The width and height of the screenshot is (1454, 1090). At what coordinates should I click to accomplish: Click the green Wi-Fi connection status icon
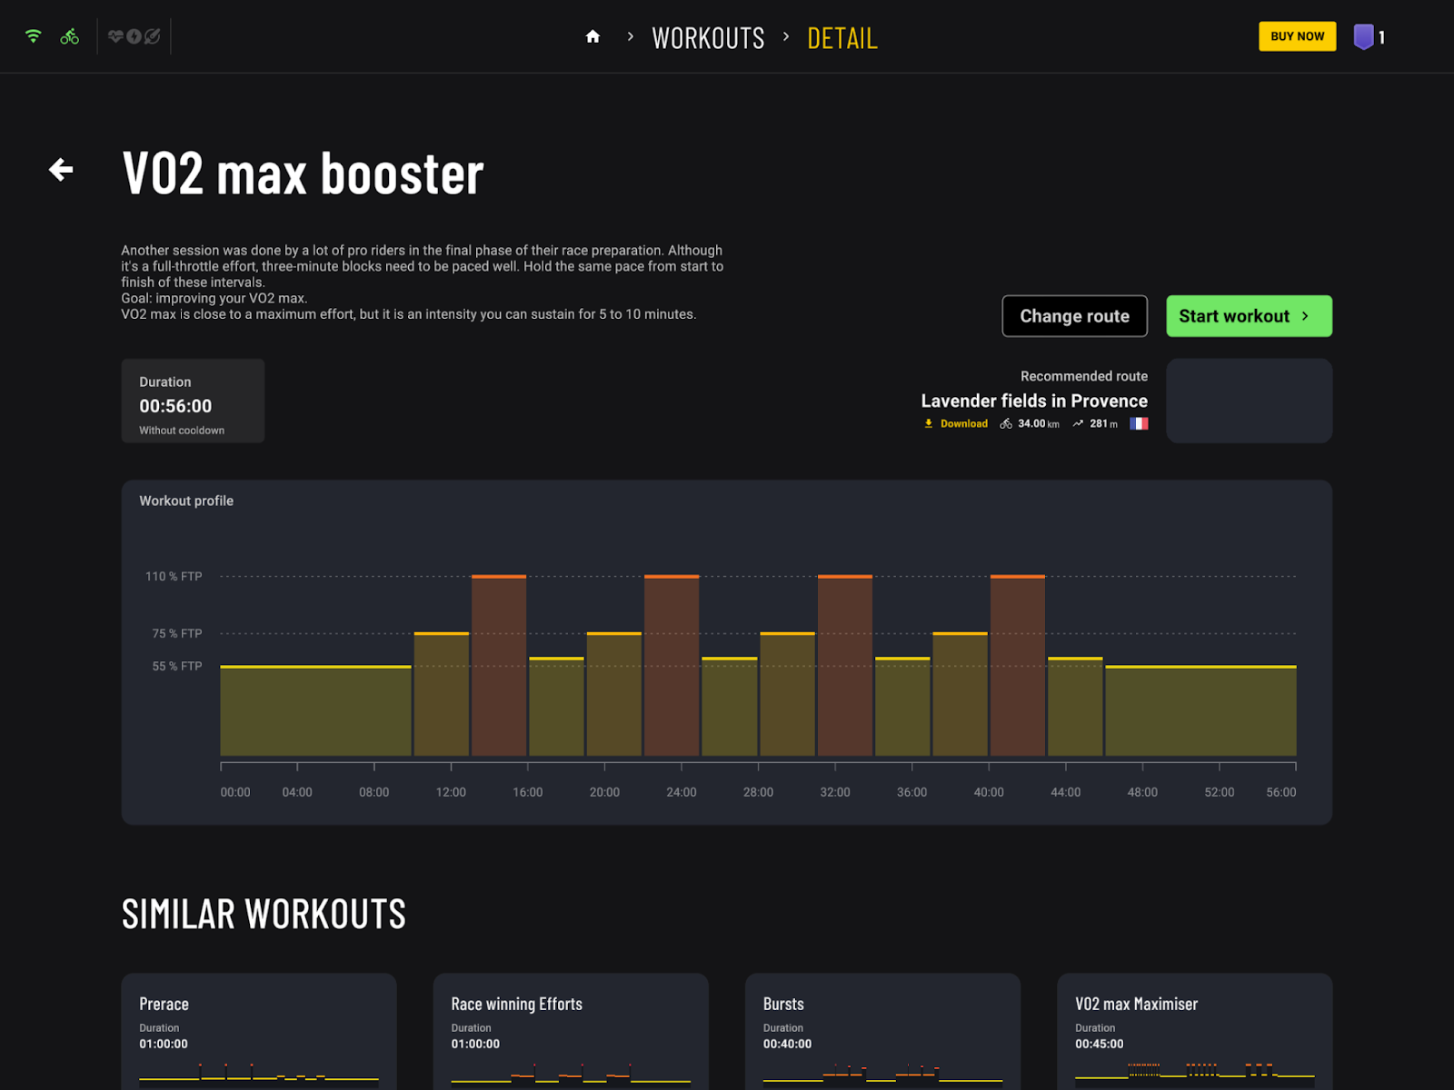coord(34,36)
